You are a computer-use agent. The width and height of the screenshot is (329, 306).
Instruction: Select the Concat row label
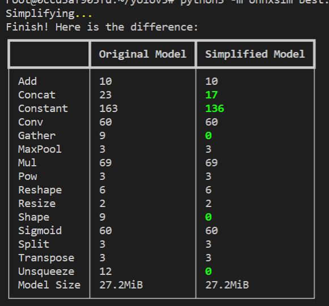[x=37, y=95]
